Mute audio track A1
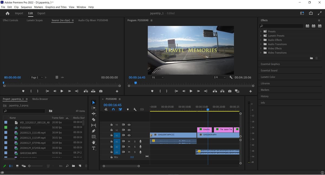 click(x=129, y=141)
